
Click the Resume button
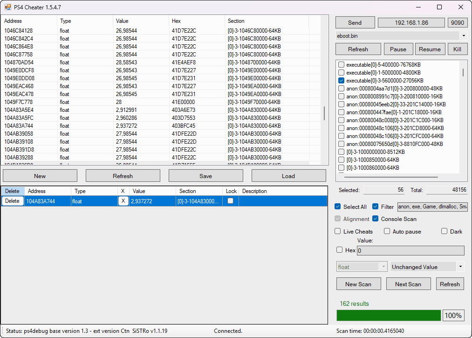(x=430, y=49)
